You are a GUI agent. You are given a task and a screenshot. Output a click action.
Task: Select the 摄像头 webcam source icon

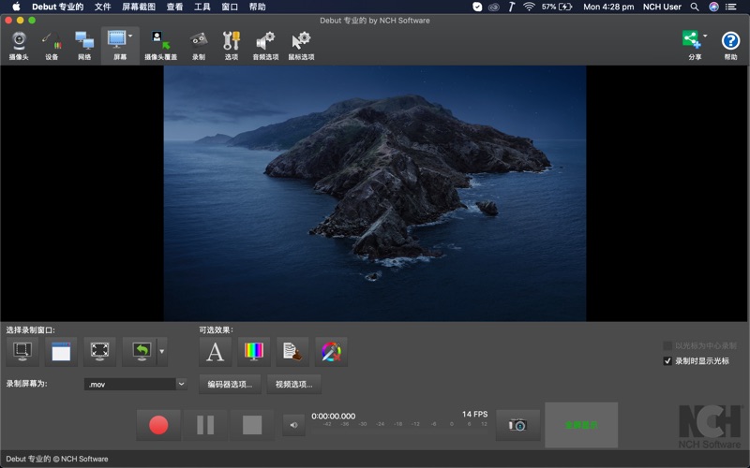coord(19,44)
